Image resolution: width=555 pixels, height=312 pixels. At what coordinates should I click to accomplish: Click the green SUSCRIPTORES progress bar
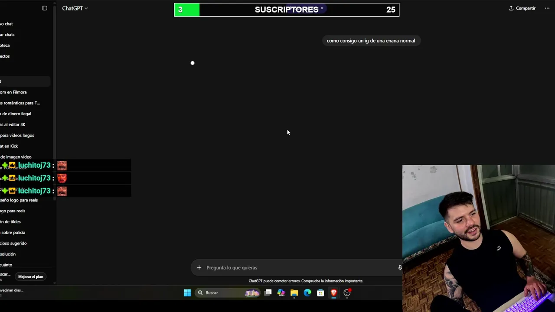click(x=187, y=10)
